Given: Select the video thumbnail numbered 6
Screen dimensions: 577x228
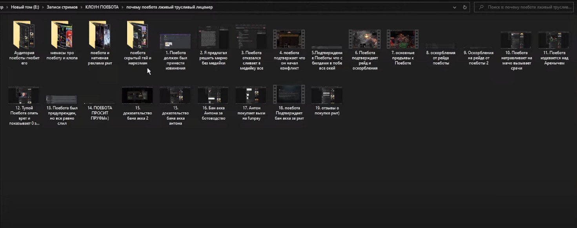Looking at the screenshot, I should (x=364, y=40).
